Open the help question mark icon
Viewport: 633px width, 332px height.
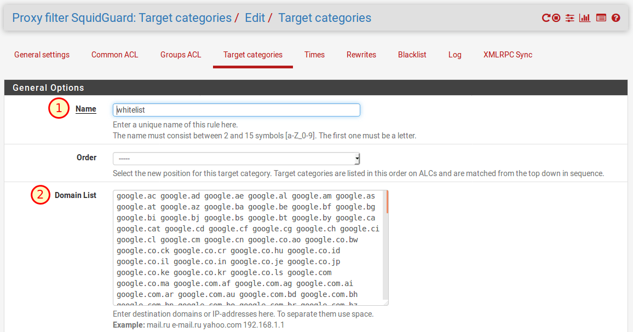pos(616,18)
